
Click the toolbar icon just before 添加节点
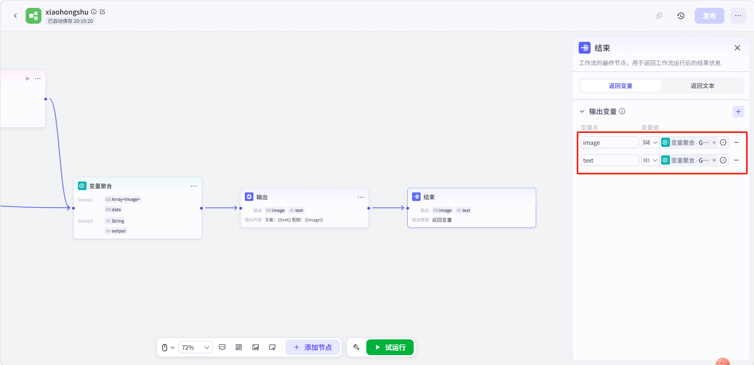click(272, 347)
